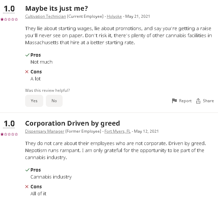Click the Report flag icon
Image resolution: width=218 pixels, height=198 pixels.
click(174, 101)
